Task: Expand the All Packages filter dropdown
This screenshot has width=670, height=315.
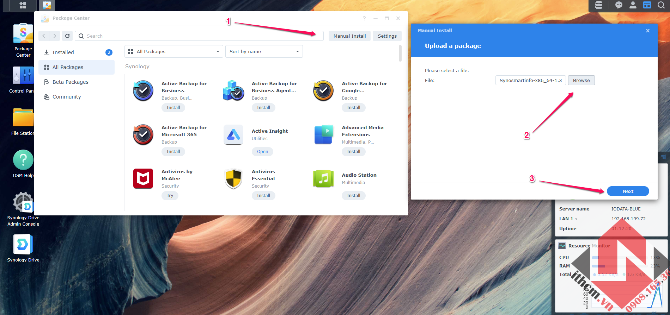Action: click(174, 51)
